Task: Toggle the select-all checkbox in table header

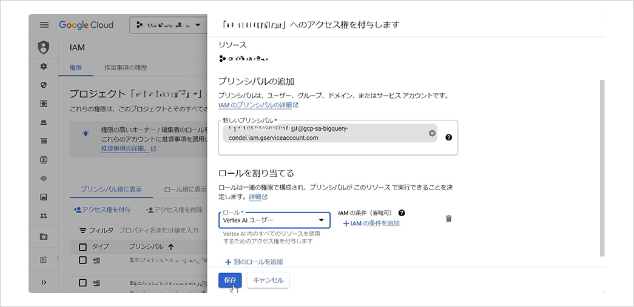Action: click(x=83, y=246)
